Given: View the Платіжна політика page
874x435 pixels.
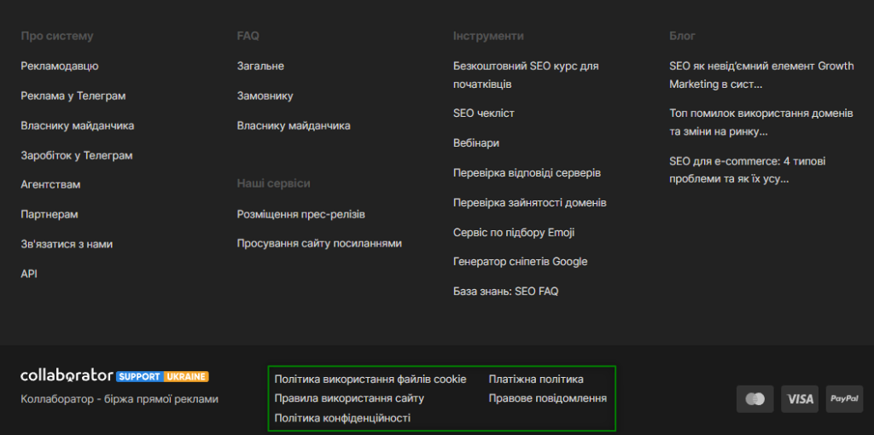Looking at the screenshot, I should (536, 379).
